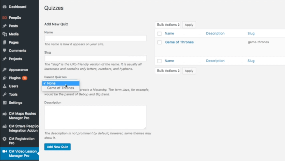Click the Description text area
The height and width of the screenshot is (161, 285).
pyautogui.click(x=95, y=117)
